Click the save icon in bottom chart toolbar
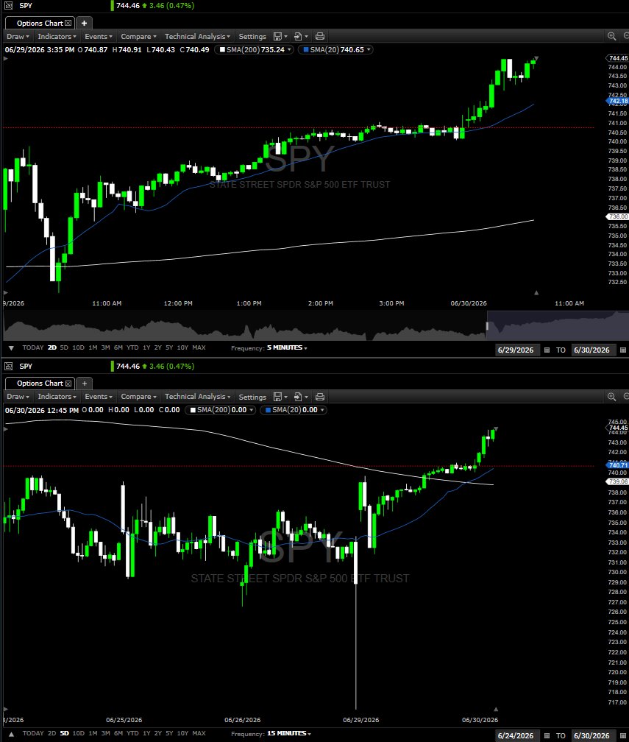629x742 pixels. click(x=278, y=397)
